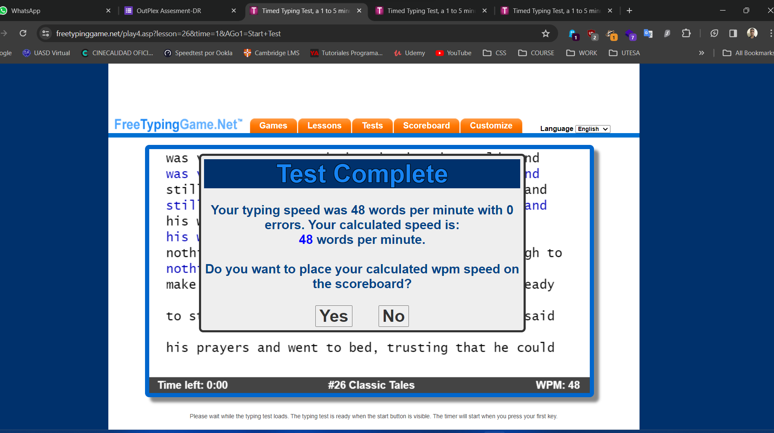Screen dimensions: 774x433
Task: Open the Tutoriales Programa... bookmark
Action: tap(347, 53)
